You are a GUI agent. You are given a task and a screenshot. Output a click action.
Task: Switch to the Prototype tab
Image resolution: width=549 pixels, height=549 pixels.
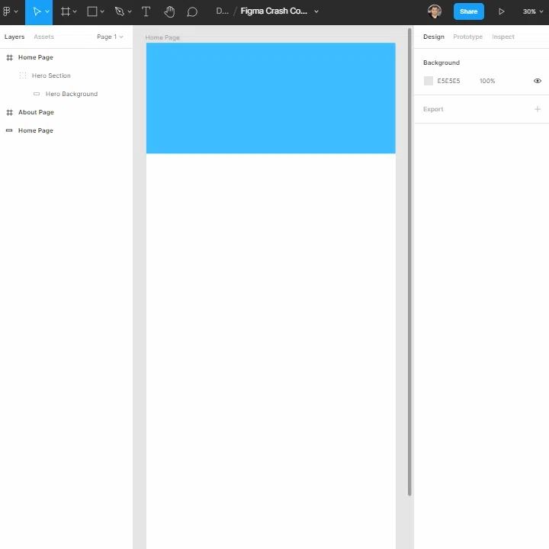pos(467,37)
